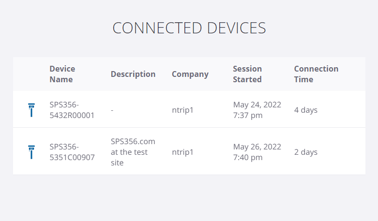
Task: Click the receiver icon for SPS356-5432R00001
Action: click(x=31, y=110)
